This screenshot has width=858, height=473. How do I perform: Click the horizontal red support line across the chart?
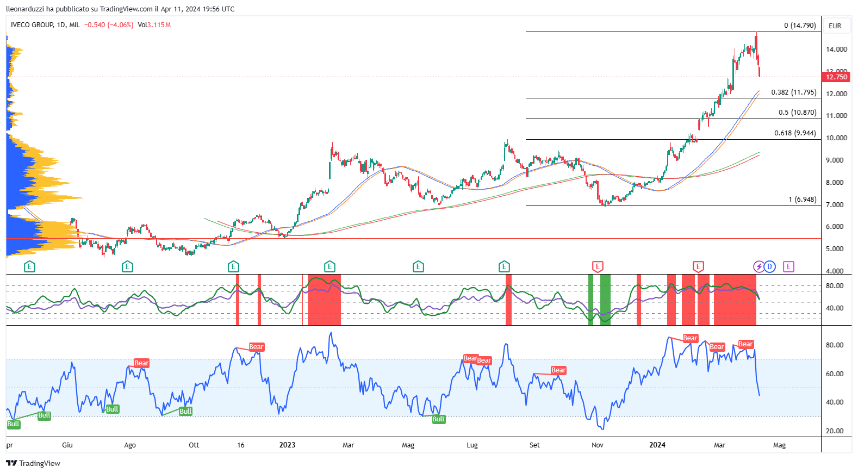(413, 239)
